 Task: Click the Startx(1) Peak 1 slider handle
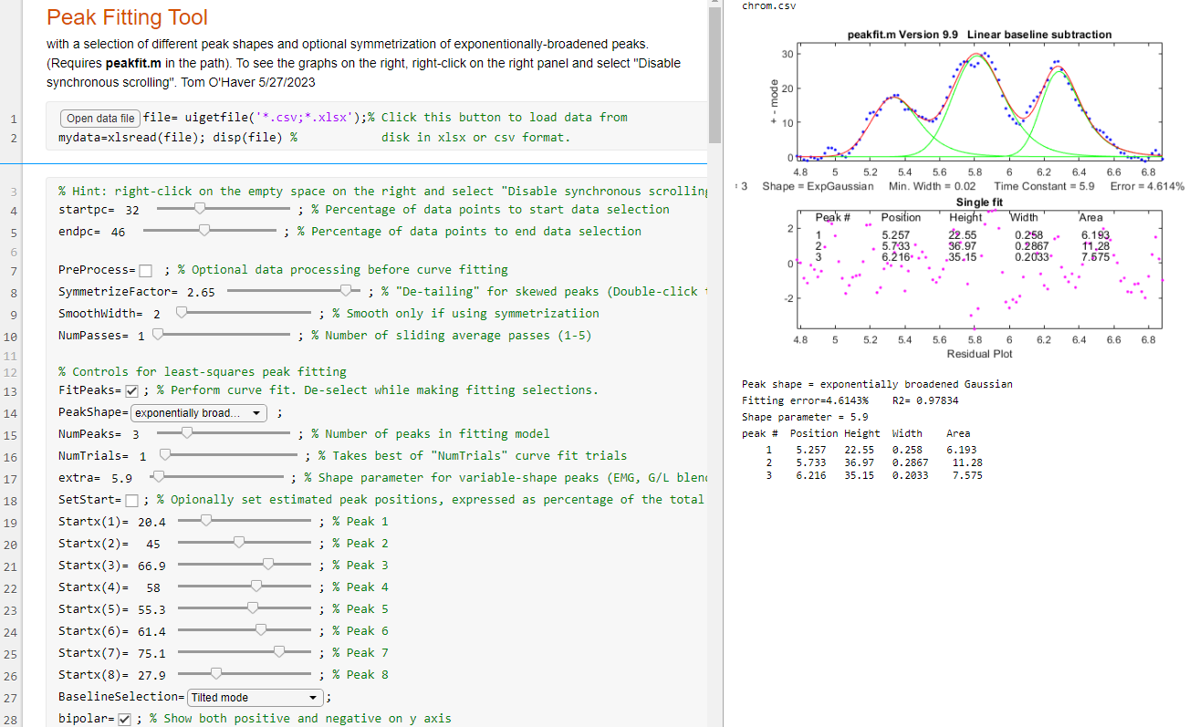[x=206, y=522]
